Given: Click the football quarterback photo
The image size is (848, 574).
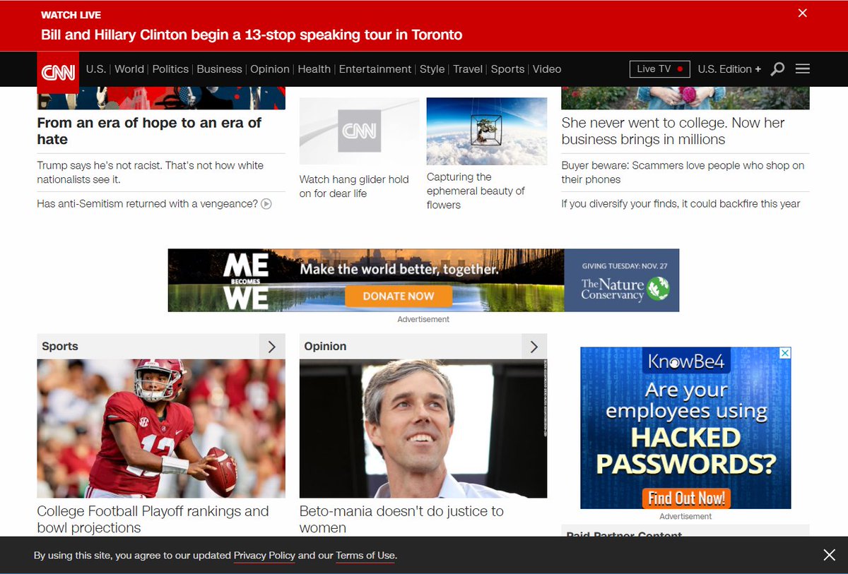Looking at the screenshot, I should click(x=161, y=429).
